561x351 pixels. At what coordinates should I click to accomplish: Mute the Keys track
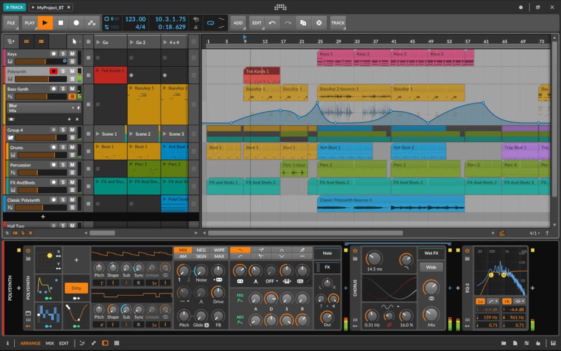[x=72, y=54]
